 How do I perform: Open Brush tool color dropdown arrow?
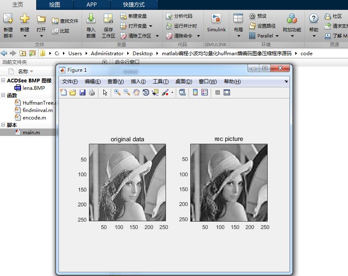tap(172, 92)
